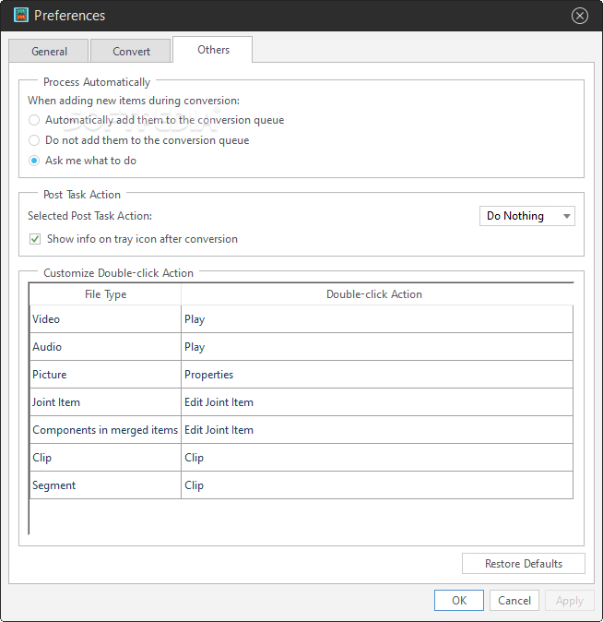Change the Play action in the Video row
Screen dimensions: 603x622
tap(377, 319)
